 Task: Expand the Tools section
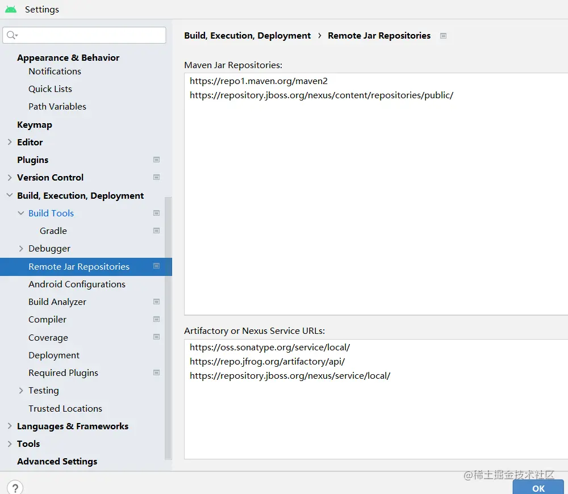(10, 443)
